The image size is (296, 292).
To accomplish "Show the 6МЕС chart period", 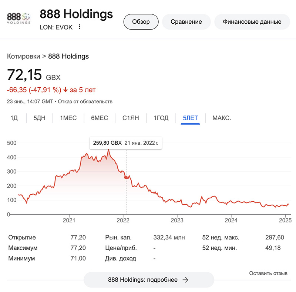I will point(100,118).
